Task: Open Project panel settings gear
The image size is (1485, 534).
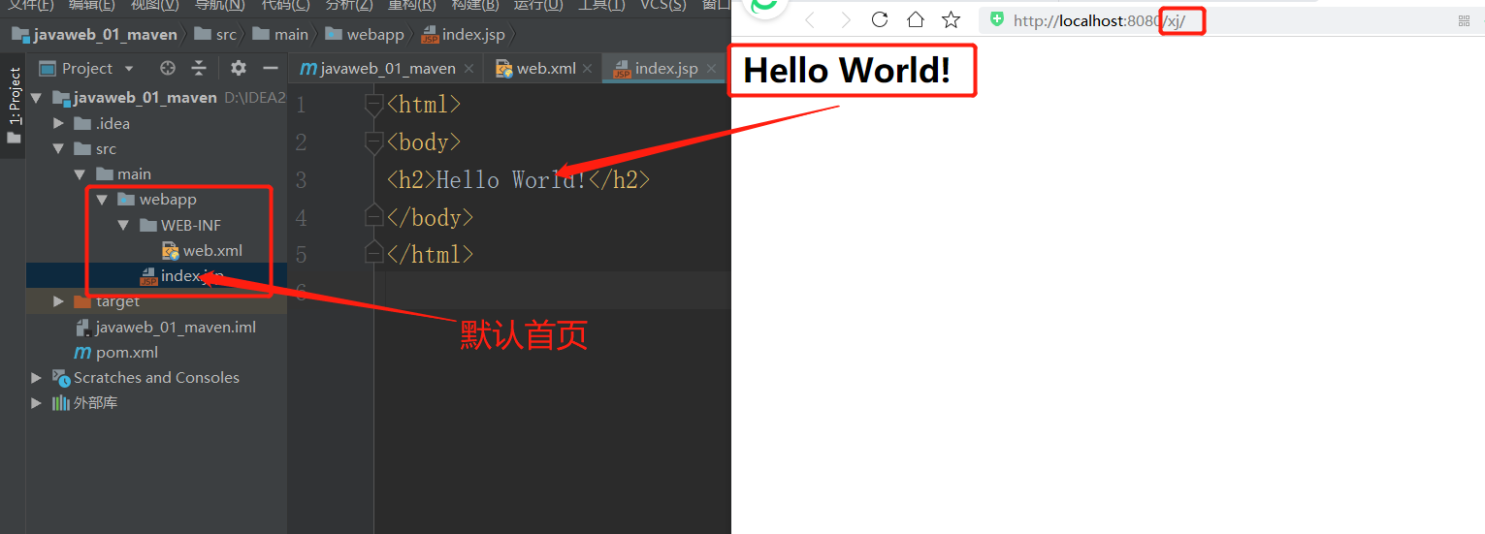Action: coord(239,68)
